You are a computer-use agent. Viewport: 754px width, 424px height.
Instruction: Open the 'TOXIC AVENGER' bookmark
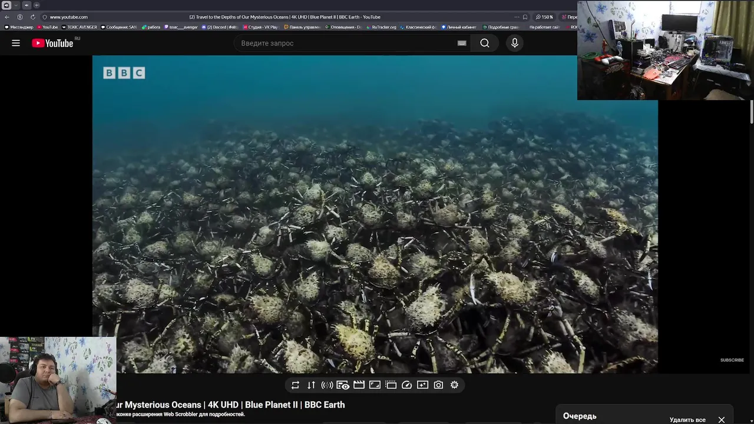point(80,27)
